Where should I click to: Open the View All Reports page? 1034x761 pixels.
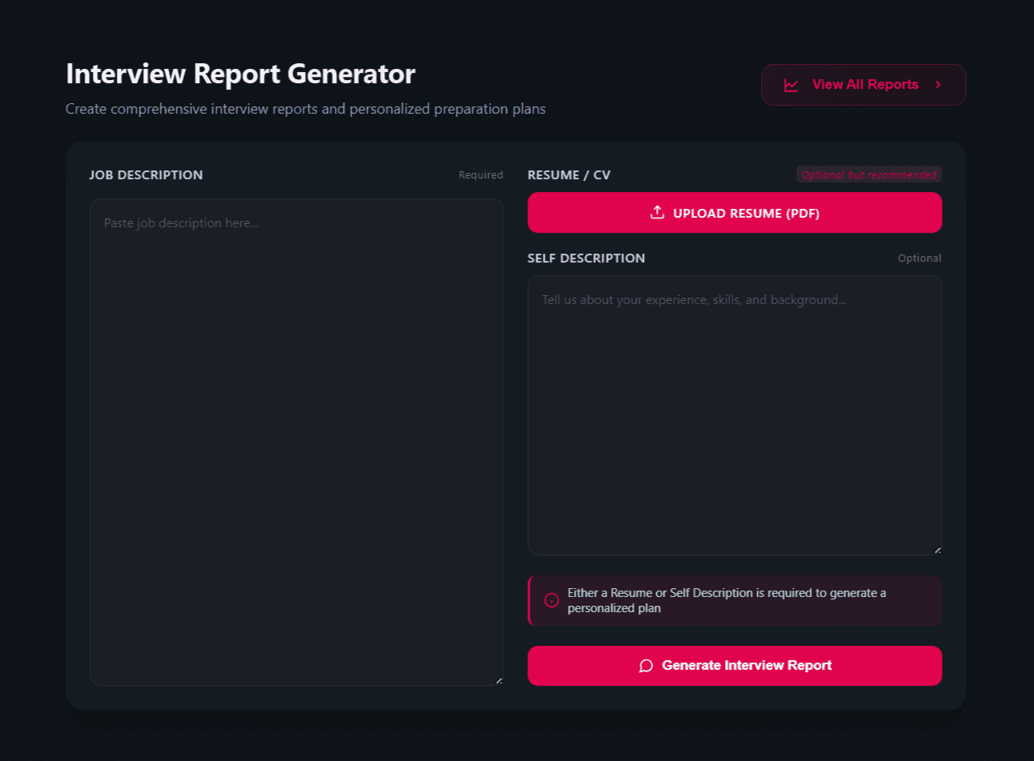[x=864, y=84]
